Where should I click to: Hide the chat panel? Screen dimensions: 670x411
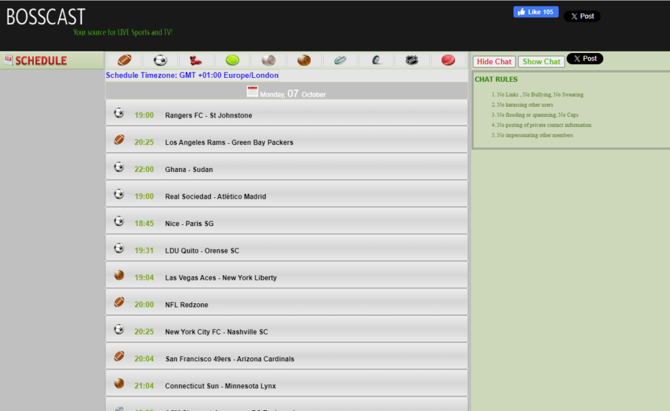coord(493,61)
